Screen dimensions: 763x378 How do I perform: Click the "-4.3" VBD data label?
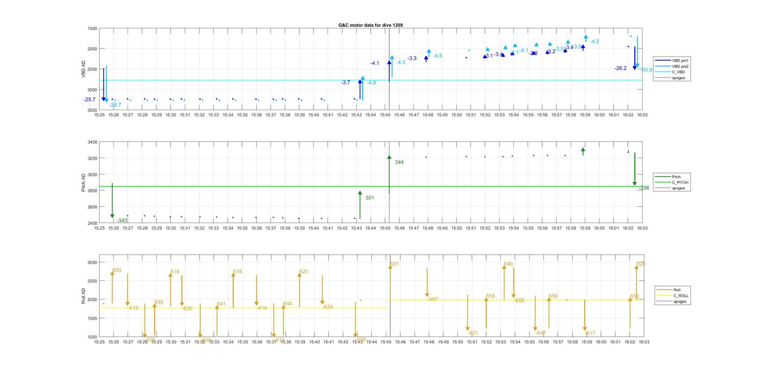[401, 63]
